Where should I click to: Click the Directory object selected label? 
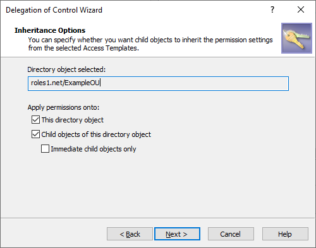point(66,69)
